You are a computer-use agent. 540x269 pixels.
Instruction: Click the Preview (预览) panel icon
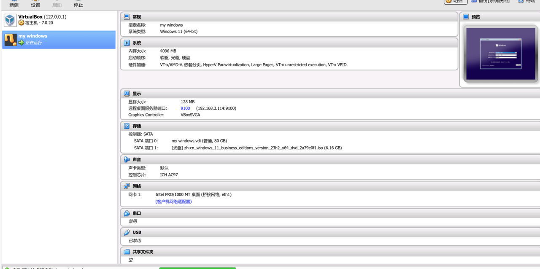(x=466, y=17)
